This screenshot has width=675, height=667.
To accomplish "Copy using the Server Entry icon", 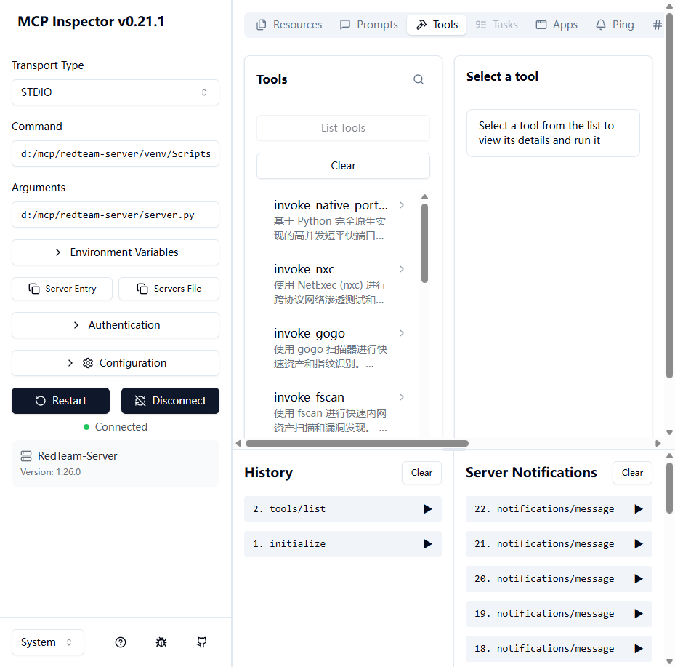I will click(34, 289).
